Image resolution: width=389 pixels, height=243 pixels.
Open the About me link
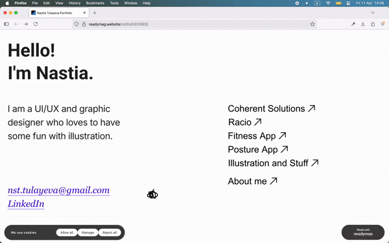point(253,181)
